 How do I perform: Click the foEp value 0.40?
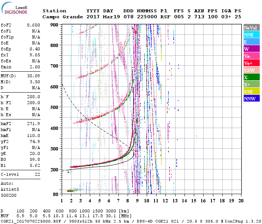(x=35, y=49)
